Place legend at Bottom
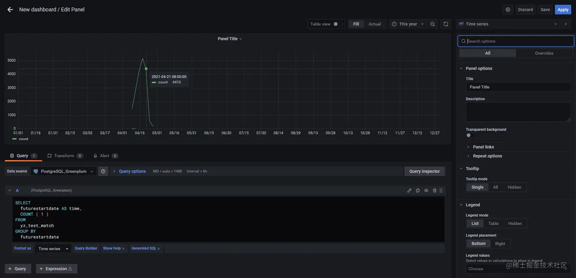The image size is (576, 278). [478, 244]
